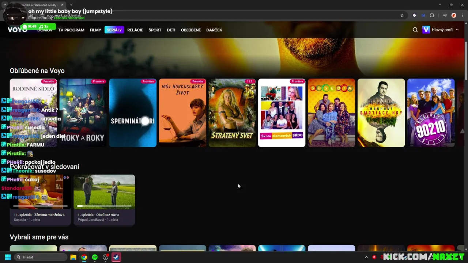
Task: Click the 15.8. badge on Stratený svet
Action: tap(250, 81)
